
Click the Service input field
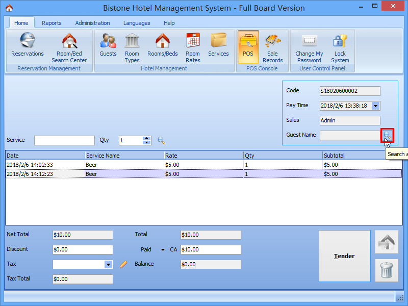65,141
